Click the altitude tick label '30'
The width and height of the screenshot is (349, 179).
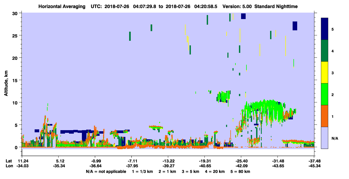(16, 13)
